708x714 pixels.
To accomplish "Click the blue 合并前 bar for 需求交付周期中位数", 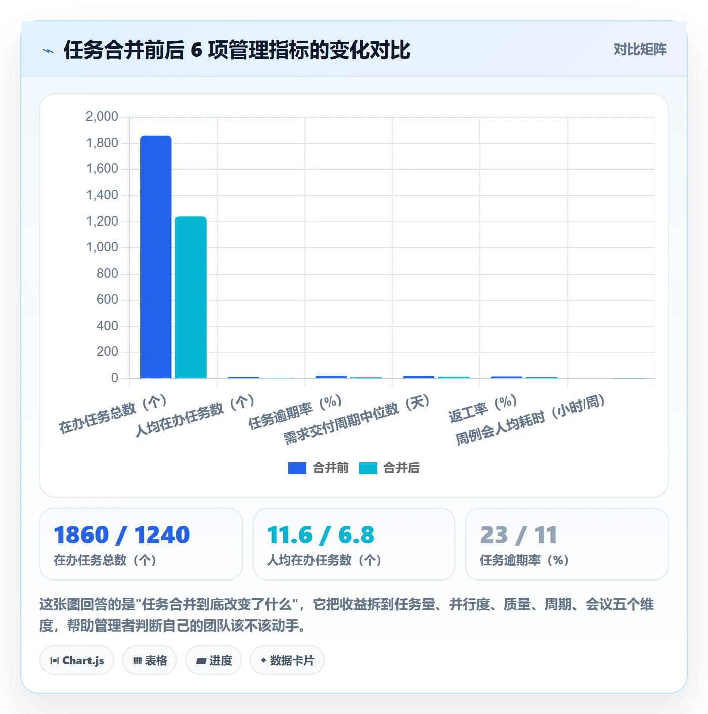I will click(419, 377).
